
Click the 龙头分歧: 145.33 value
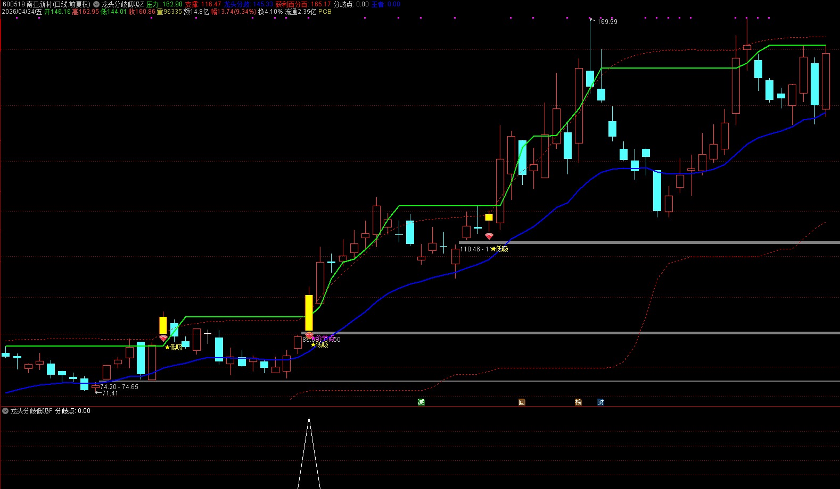[249, 4]
